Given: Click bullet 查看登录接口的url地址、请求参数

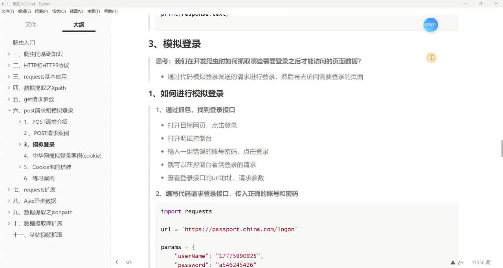Looking at the screenshot, I should [216, 178].
